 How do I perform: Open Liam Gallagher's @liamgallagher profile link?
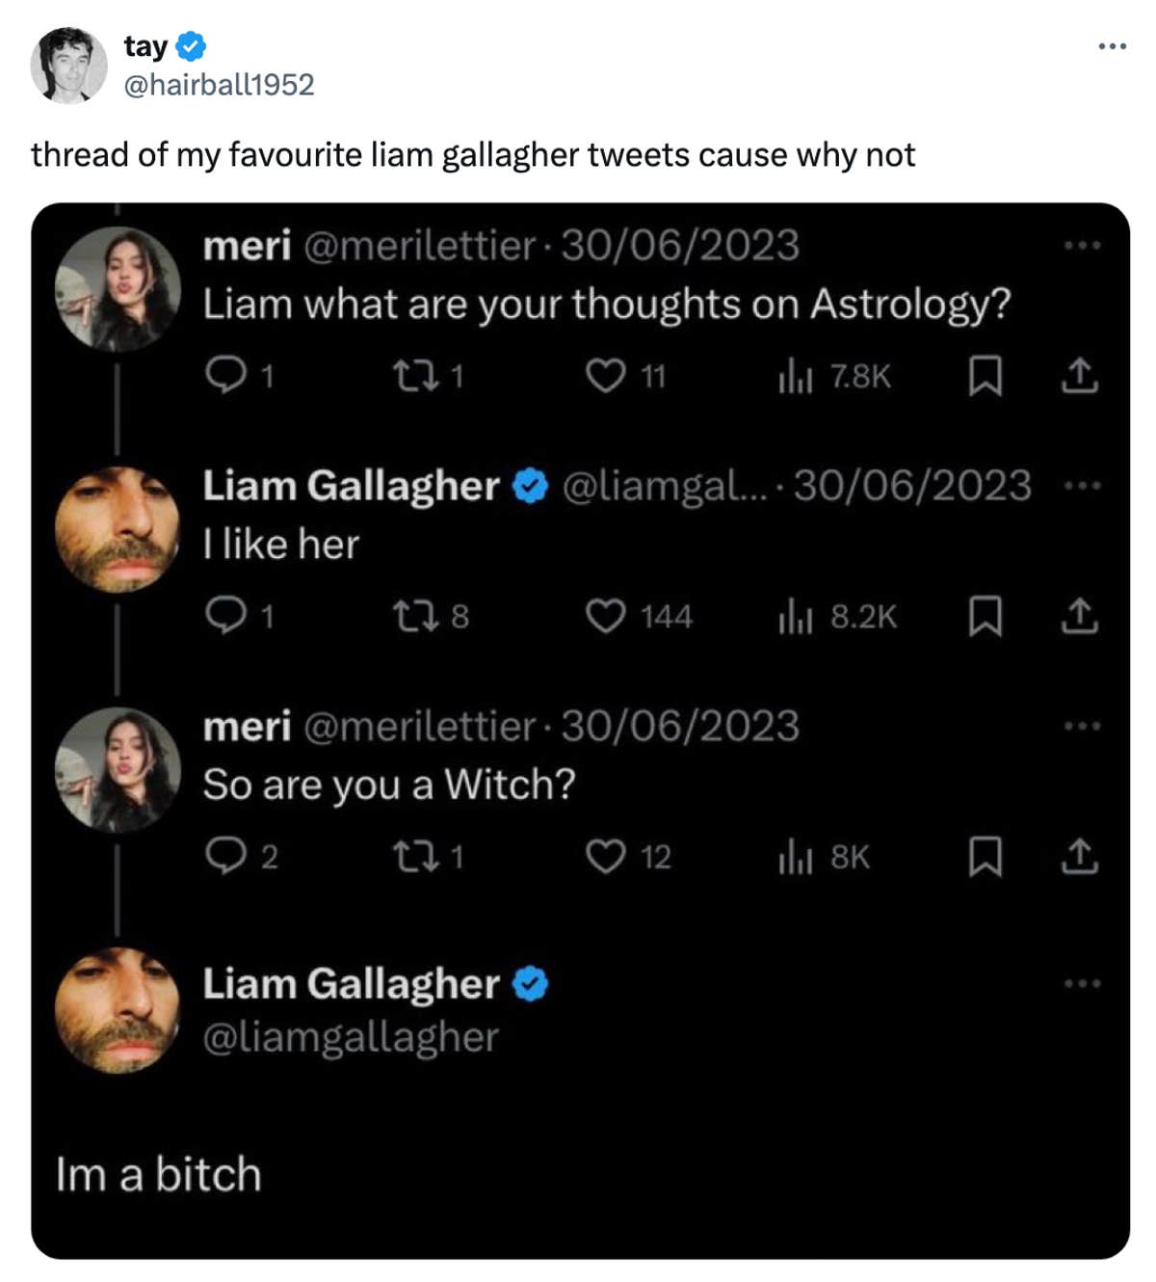click(x=351, y=1038)
